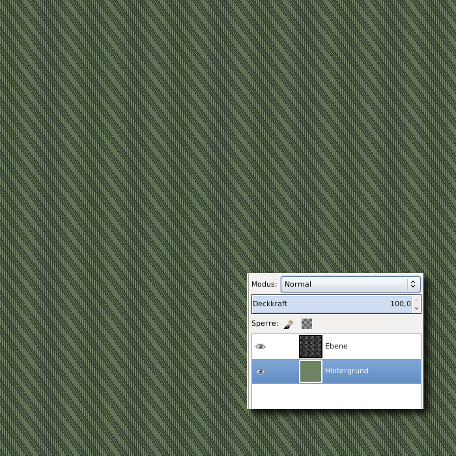Click the Sperre label text
The width and height of the screenshot is (456, 456).
(264, 324)
